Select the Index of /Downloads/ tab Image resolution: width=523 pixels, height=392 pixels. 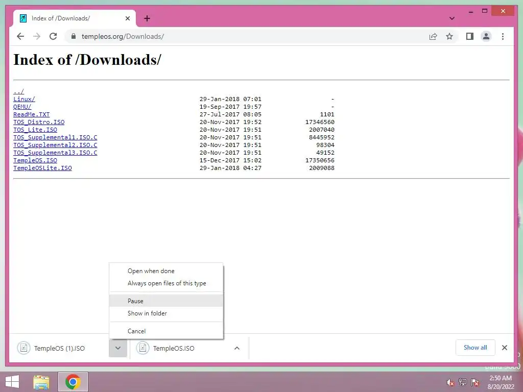[74, 18]
